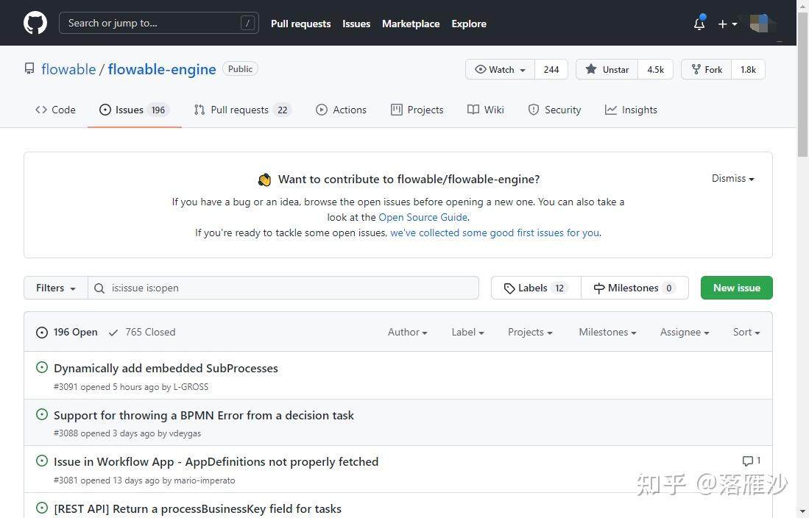The height and width of the screenshot is (518, 809).
Task: Open the Open Source Guide link
Action: click(423, 217)
